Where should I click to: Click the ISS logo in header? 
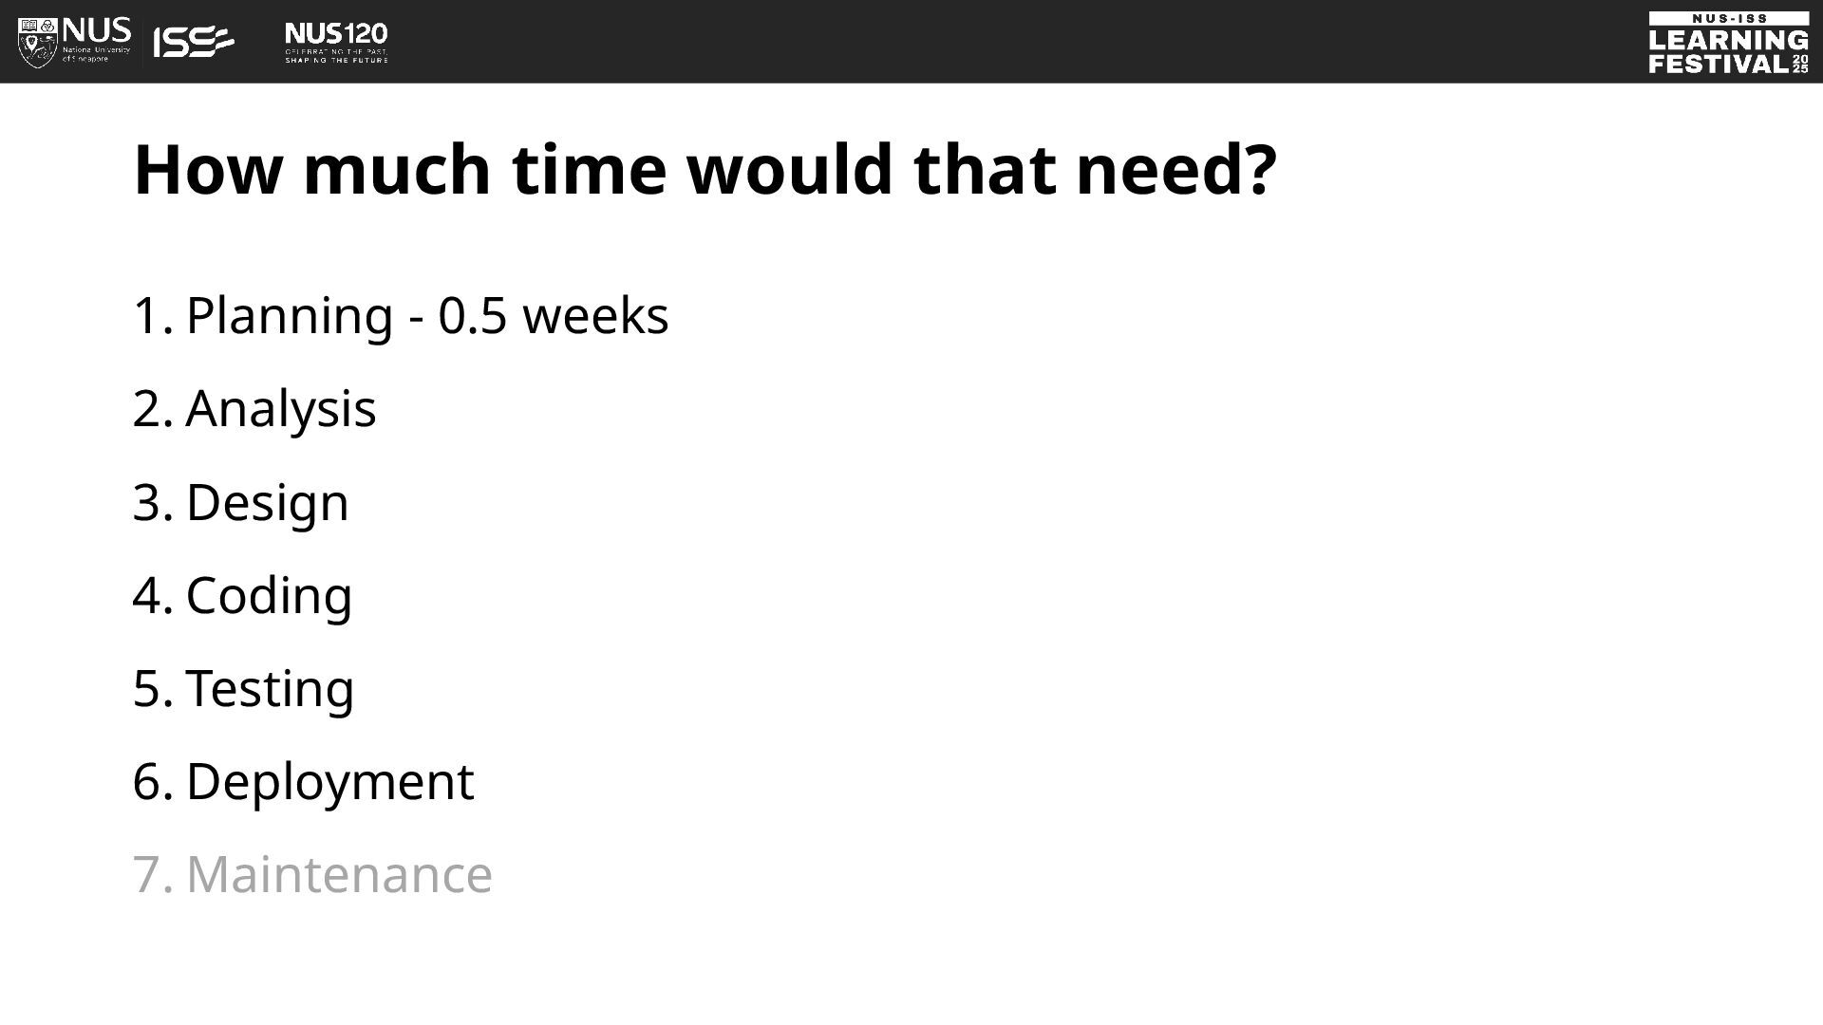(194, 42)
